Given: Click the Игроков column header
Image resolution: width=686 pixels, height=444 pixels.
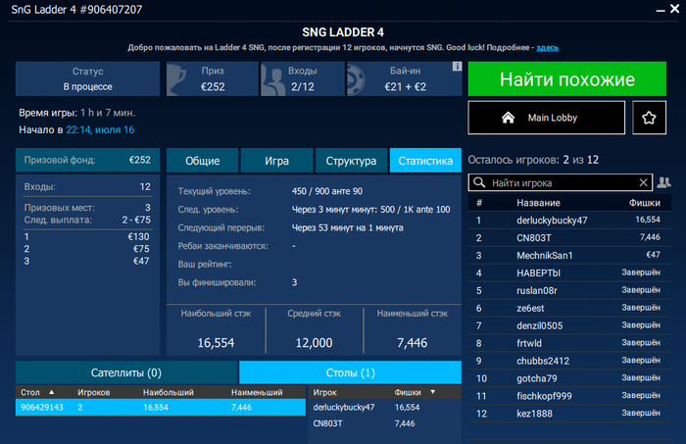Looking at the screenshot, I should (94, 392).
